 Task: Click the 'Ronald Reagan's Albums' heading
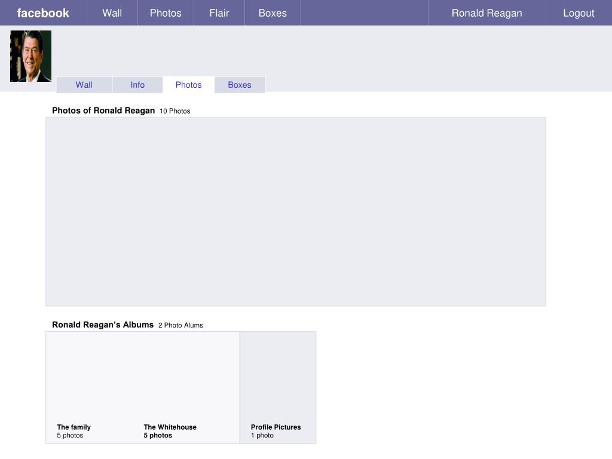103,325
